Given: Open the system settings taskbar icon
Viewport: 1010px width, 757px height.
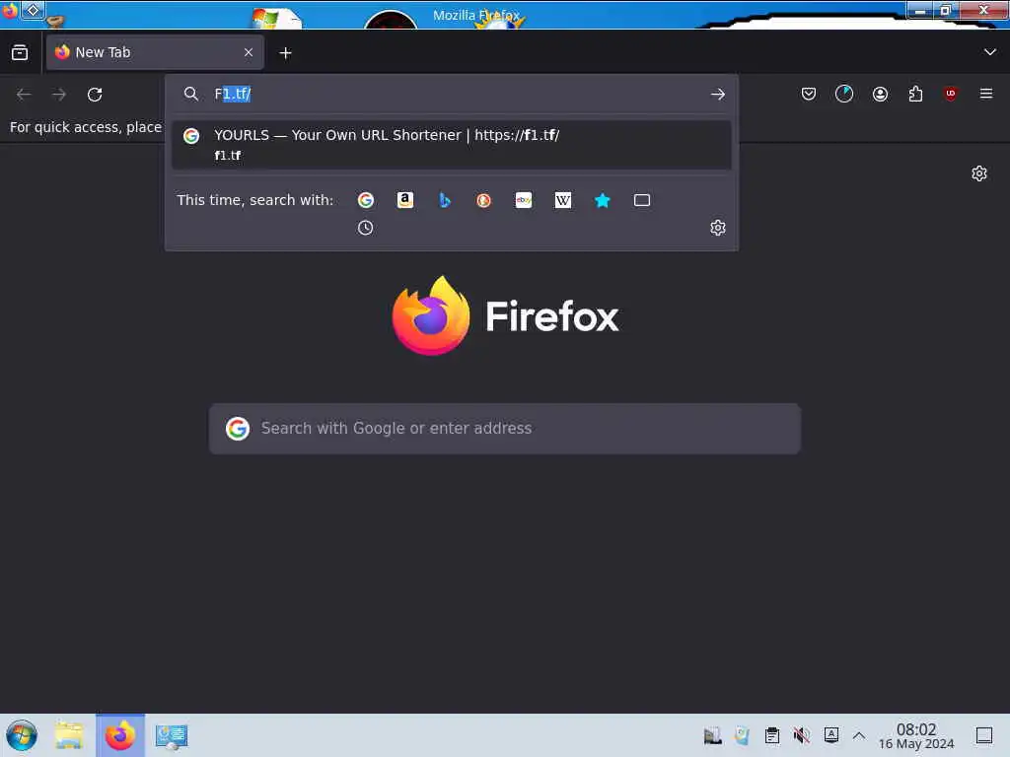Looking at the screenshot, I should point(172,736).
